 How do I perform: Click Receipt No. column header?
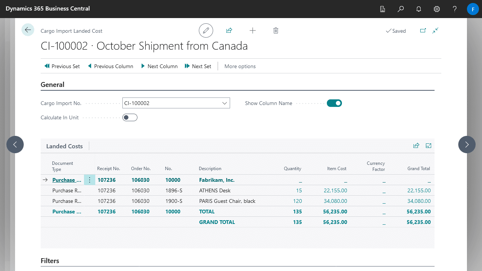[108, 169]
